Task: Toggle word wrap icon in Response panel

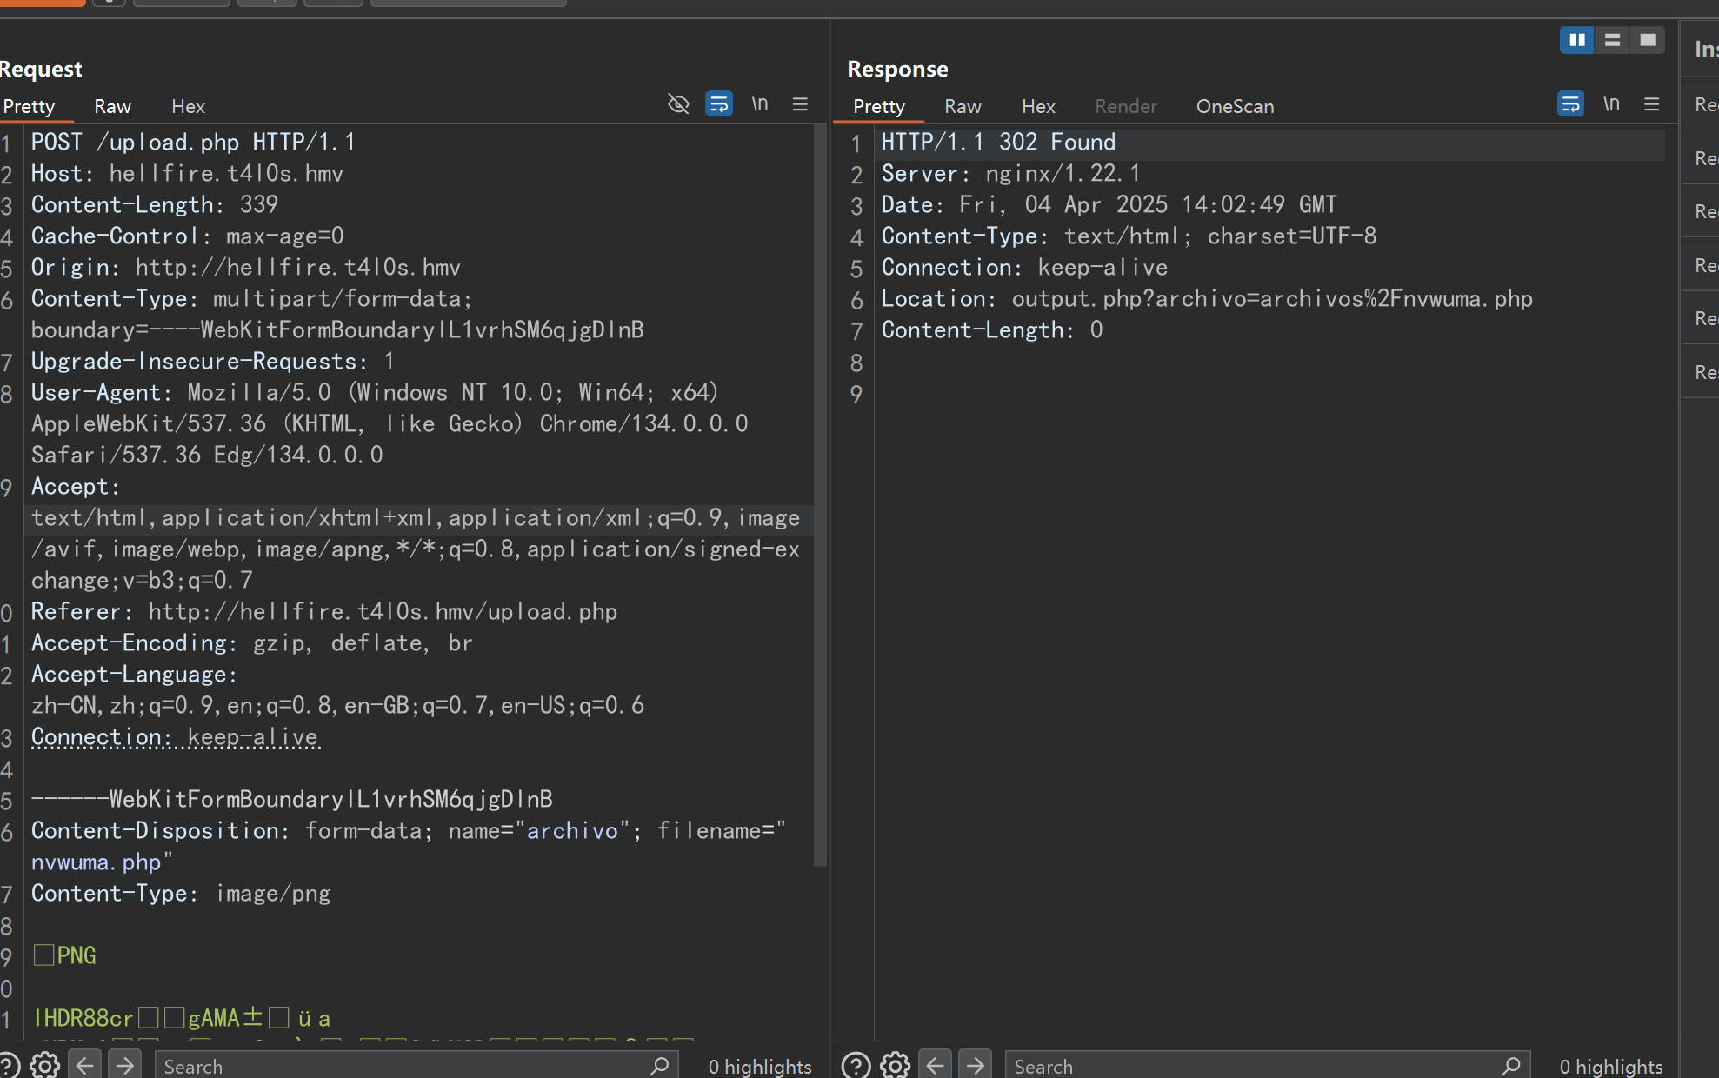Action: (1570, 104)
